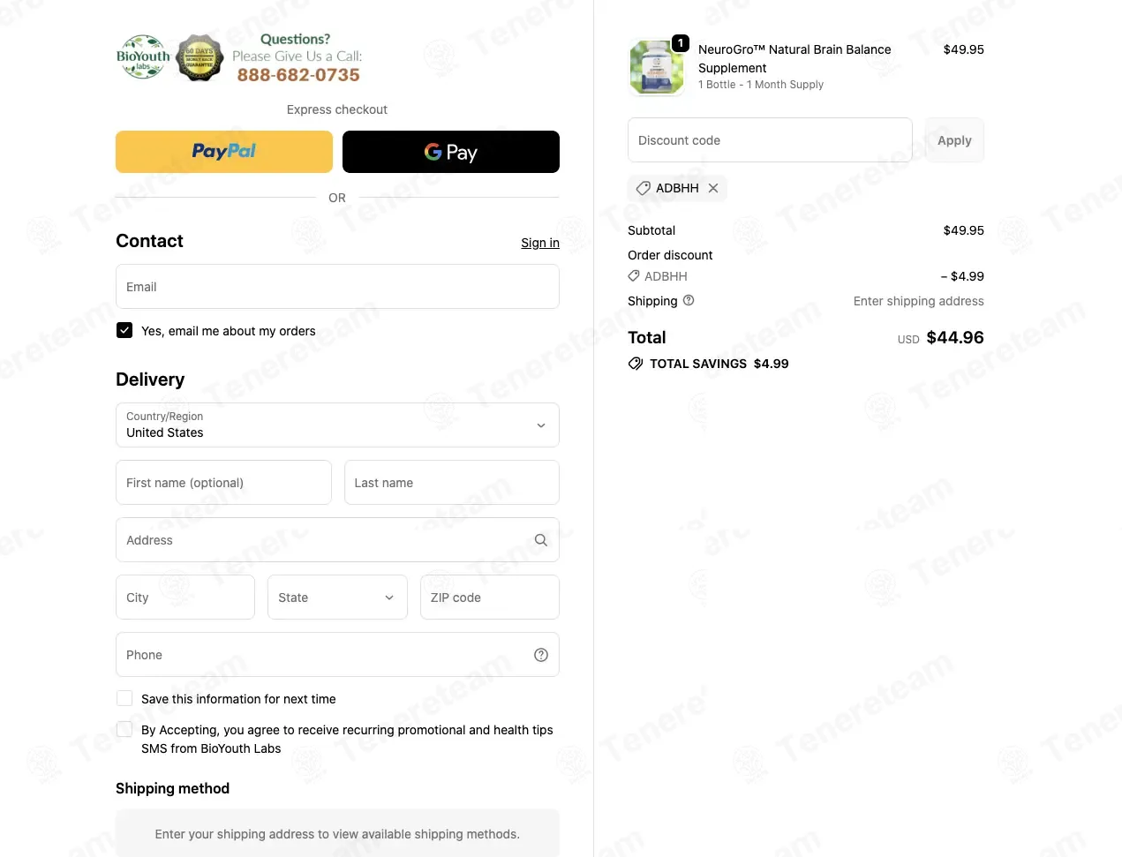Image resolution: width=1122 pixels, height=857 pixels.
Task: Click the tag icon in ADBHH chip
Action: [644, 188]
